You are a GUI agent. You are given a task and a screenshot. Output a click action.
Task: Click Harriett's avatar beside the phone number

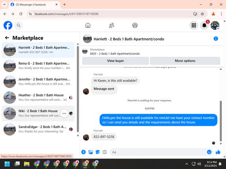86,137
